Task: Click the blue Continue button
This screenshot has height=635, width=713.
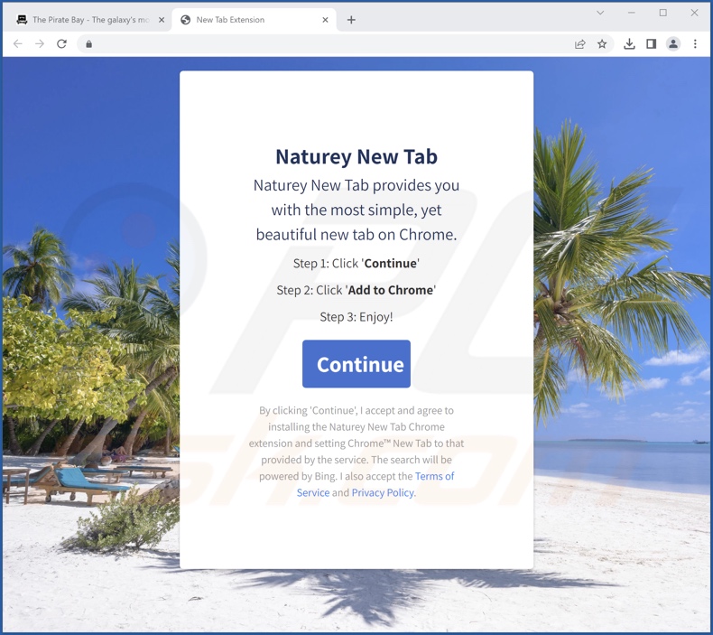Action: tap(356, 364)
